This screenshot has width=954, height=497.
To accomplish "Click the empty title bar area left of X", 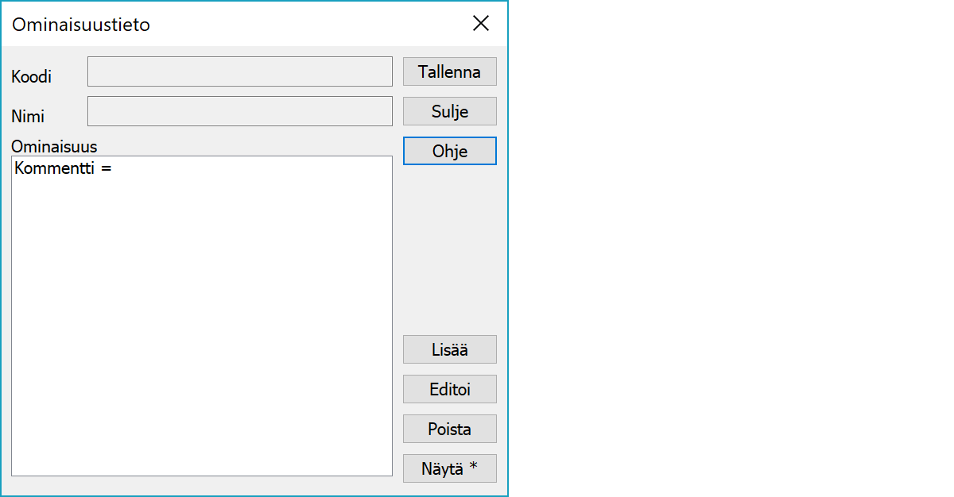I will click(x=318, y=24).
